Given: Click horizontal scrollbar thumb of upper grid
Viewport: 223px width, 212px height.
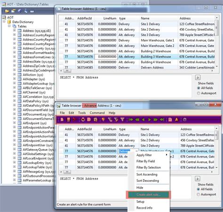Looking at the screenshot, I should 67,71.
